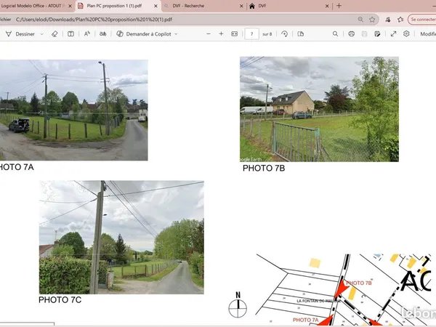
Task: Toggle the page view layout icon
Action: (70, 34)
